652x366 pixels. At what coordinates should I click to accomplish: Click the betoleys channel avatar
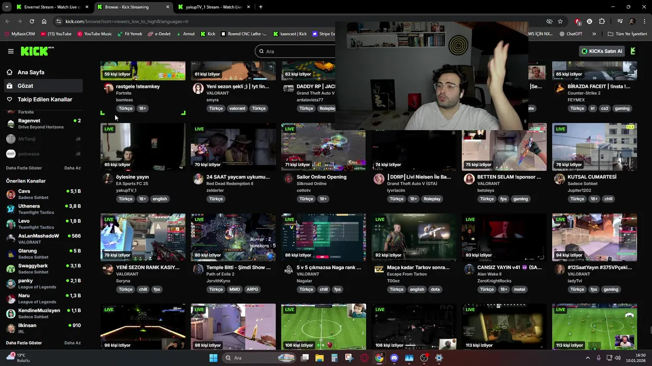[469, 179]
